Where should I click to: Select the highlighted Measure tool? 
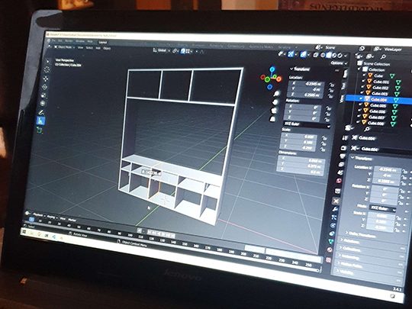[40, 121]
